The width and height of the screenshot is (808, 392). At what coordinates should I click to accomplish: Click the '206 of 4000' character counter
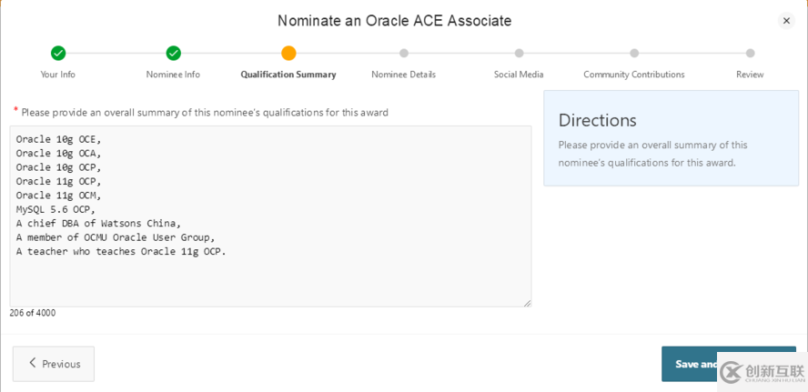(x=33, y=313)
